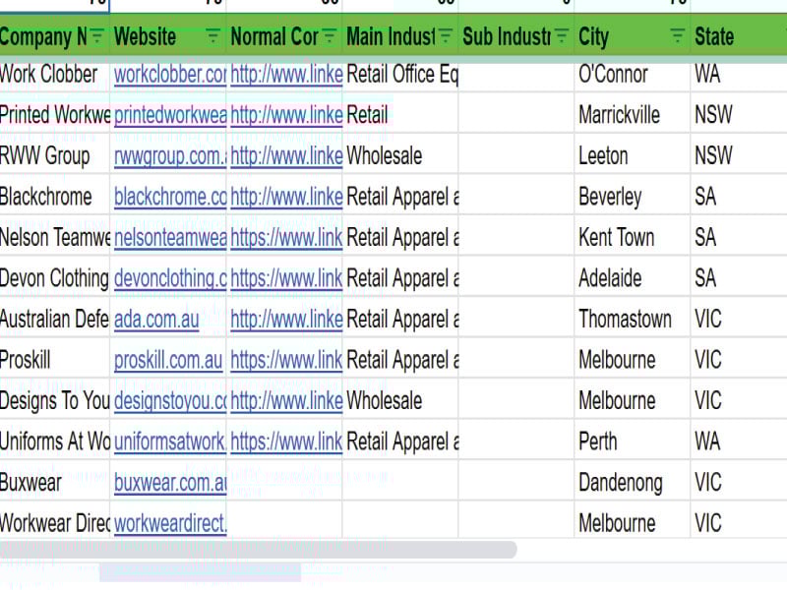787x590 pixels.
Task: Select the State column header
Action: pyautogui.click(x=739, y=36)
